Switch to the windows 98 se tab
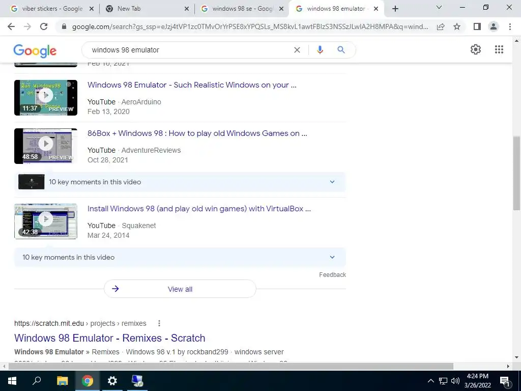The width and height of the screenshot is (521, 391). tap(242, 9)
